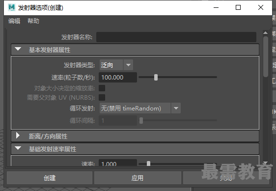
Task: Open the 发射器类型 dropdown
Action: point(116,65)
